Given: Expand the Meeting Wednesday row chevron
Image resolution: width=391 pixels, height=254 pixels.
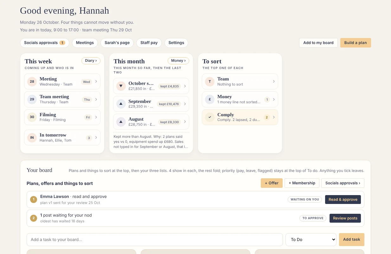Looking at the screenshot, I should [96, 81].
